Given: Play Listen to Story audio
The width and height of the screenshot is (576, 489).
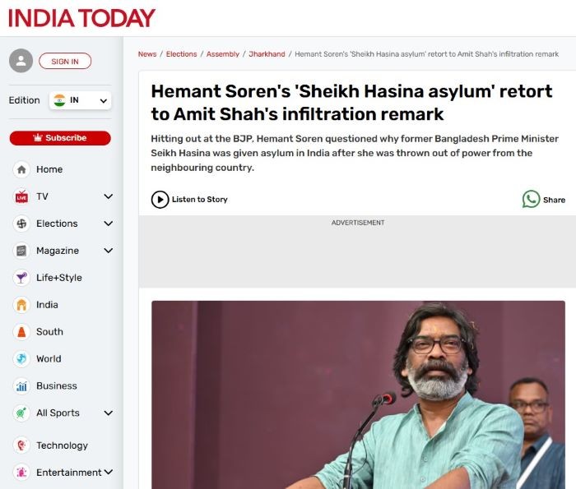Looking at the screenshot, I should 160,200.
